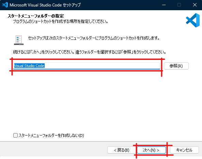
Task: Close the setup window with X
Action: pos(195,5)
